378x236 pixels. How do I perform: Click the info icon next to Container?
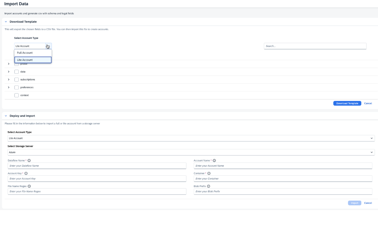point(209,173)
